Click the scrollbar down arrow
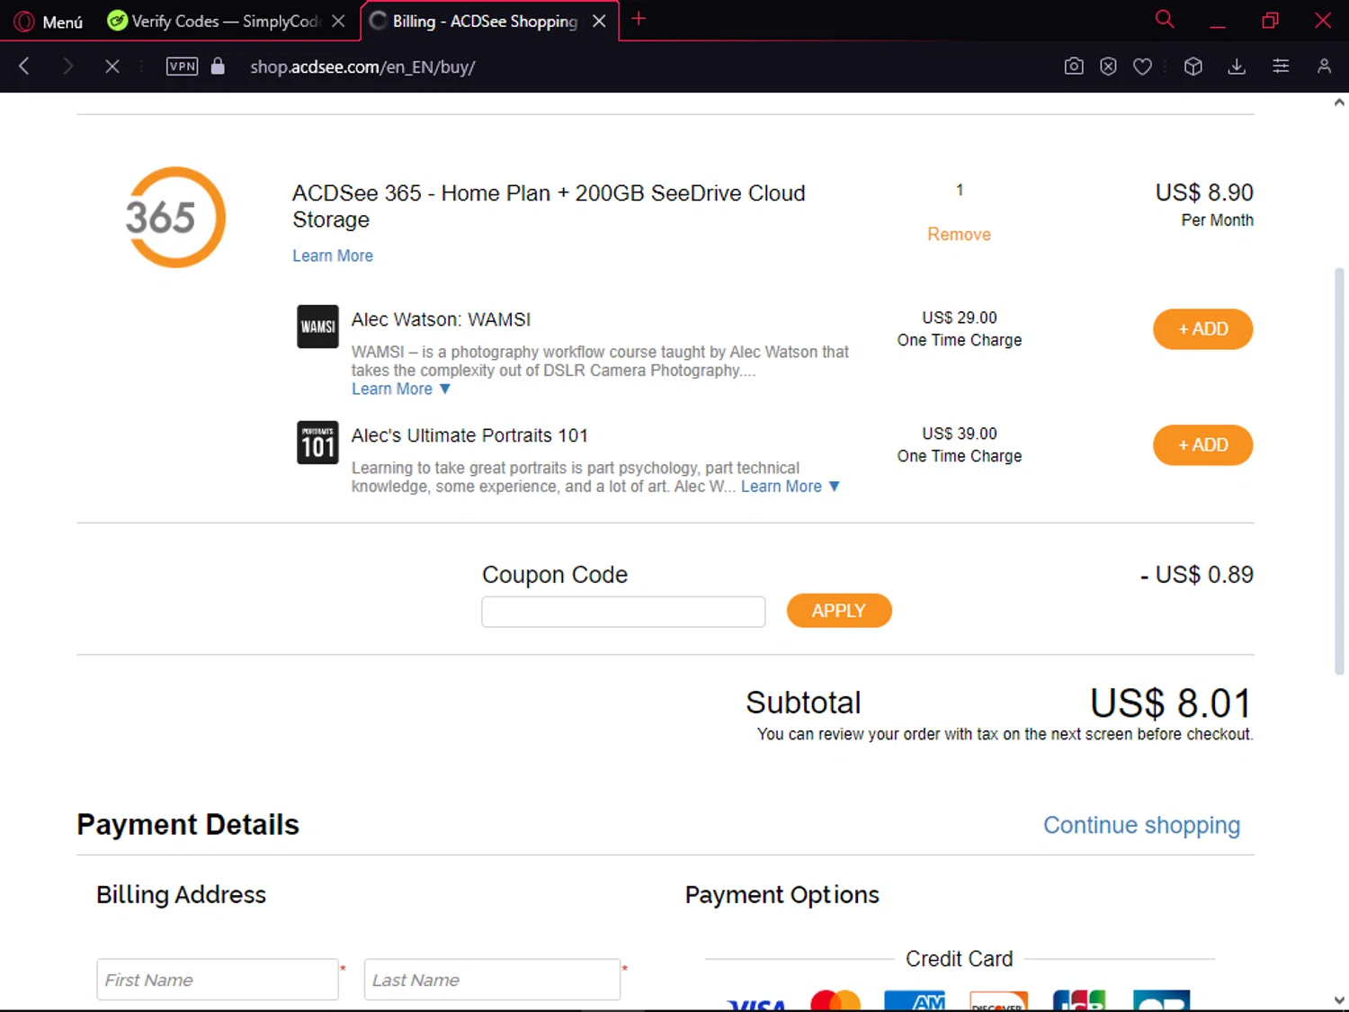The width and height of the screenshot is (1349, 1012). click(1339, 1000)
